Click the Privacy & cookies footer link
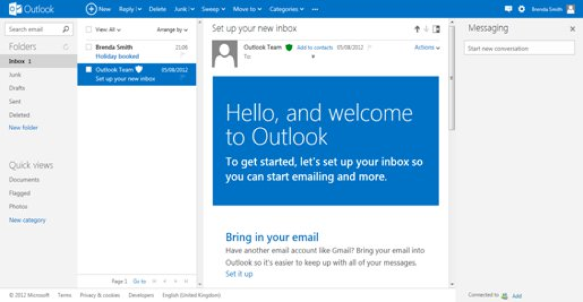This screenshot has height=302, width=583. point(100,295)
